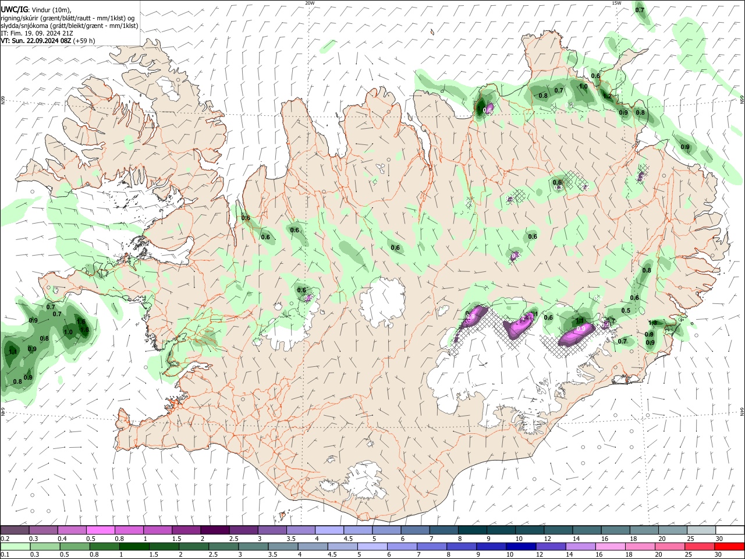The width and height of the screenshot is (745, 559).
Task: Click the dark mauve snow swatch starting at 0.2
Action: pyautogui.click(x=15, y=530)
